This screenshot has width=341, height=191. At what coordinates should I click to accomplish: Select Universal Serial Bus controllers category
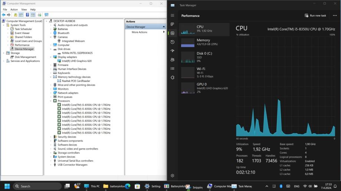click(75, 161)
